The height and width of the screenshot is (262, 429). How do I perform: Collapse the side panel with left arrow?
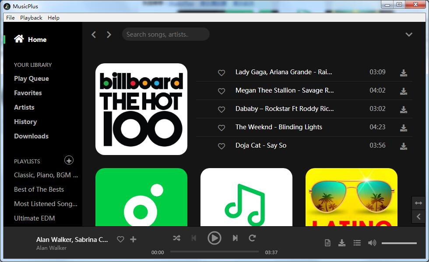click(x=418, y=216)
